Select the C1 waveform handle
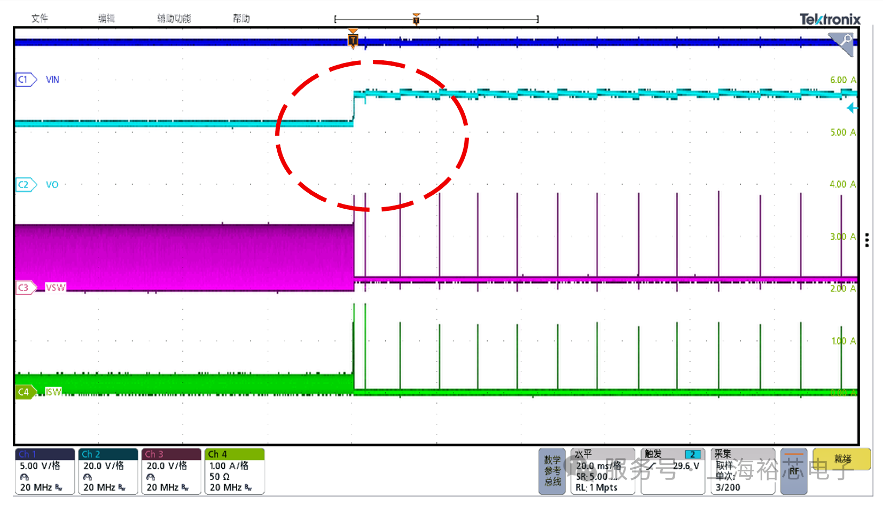Viewport: 883px width, 505px height. (26, 80)
